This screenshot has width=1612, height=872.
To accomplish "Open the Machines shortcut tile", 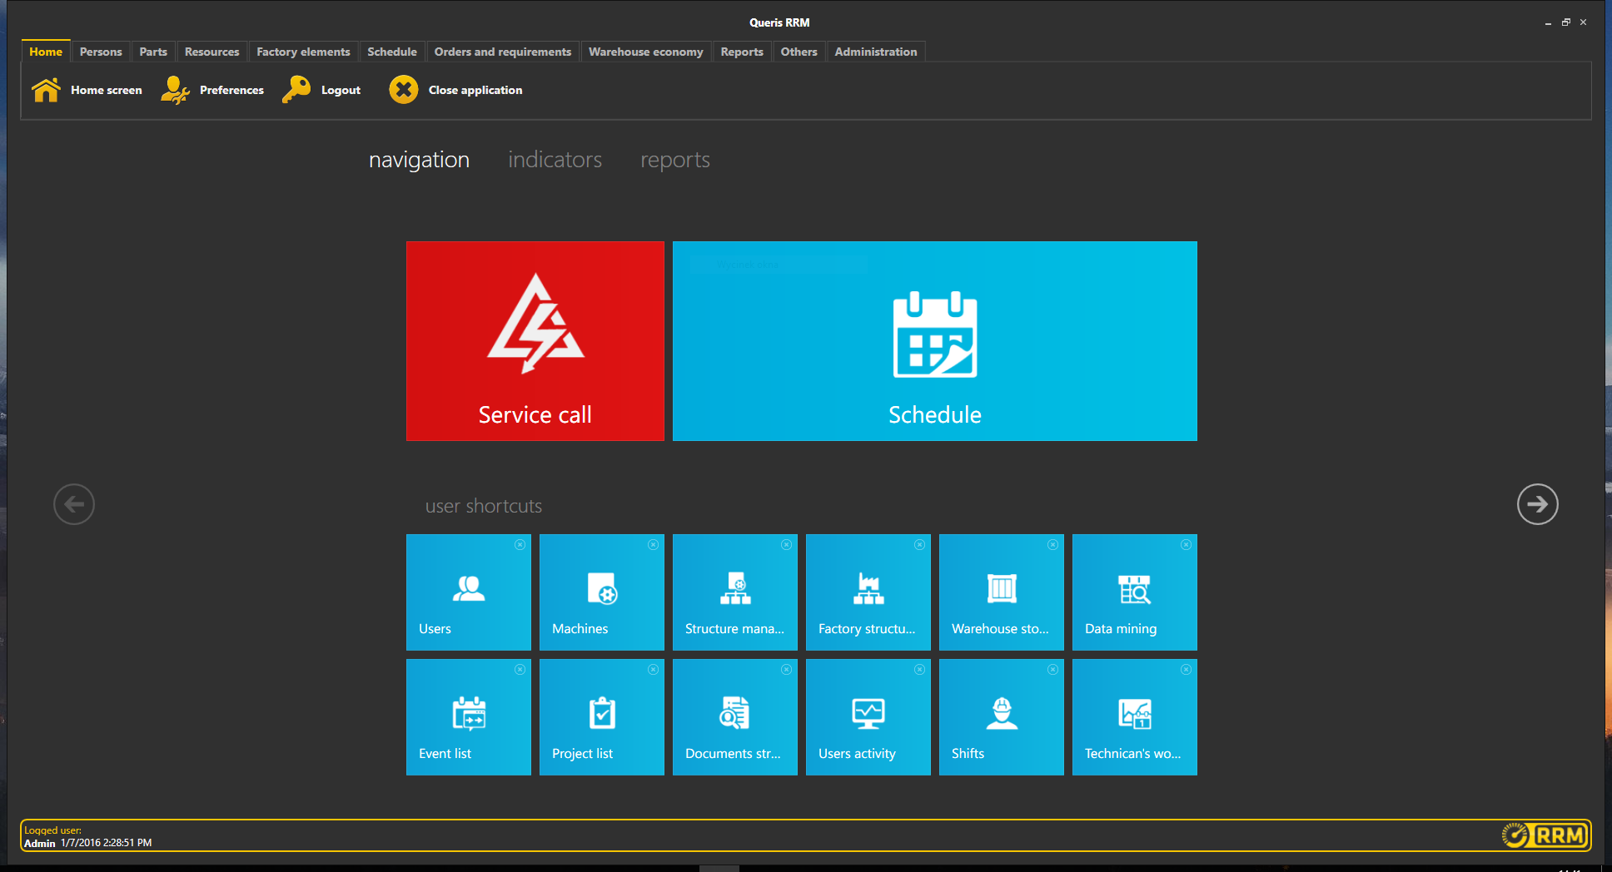I will [601, 592].
